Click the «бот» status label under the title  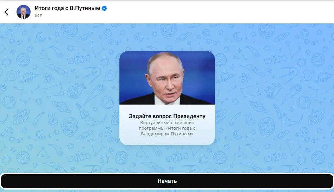(38, 15)
